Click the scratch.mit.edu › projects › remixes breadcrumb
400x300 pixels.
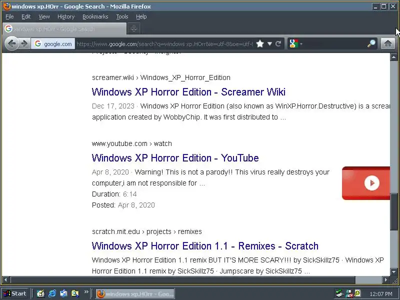[x=147, y=231]
